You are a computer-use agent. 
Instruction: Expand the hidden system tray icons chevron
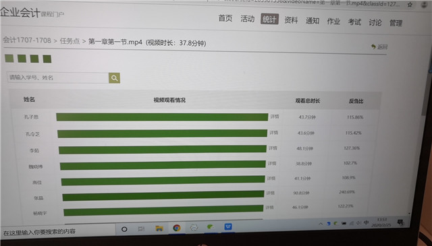(321, 224)
